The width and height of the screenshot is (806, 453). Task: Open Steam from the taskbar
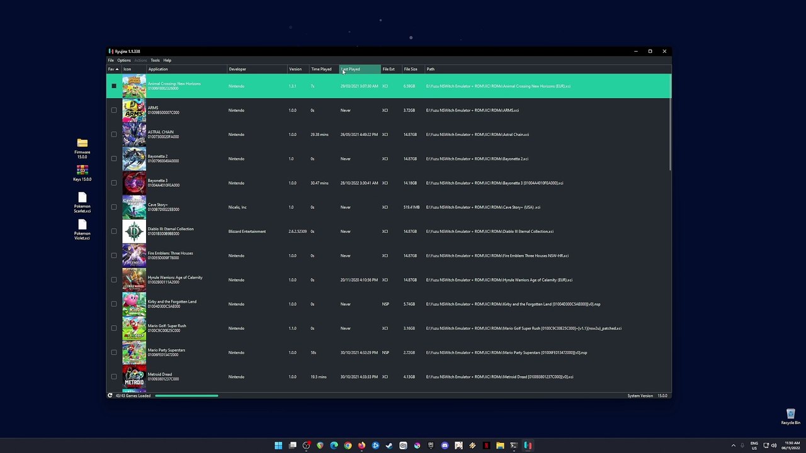click(389, 445)
